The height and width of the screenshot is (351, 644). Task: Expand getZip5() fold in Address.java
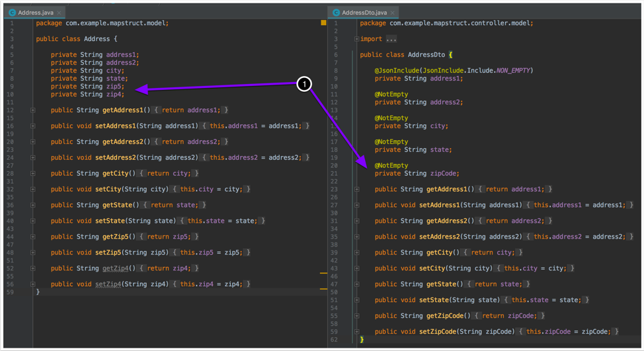click(32, 237)
